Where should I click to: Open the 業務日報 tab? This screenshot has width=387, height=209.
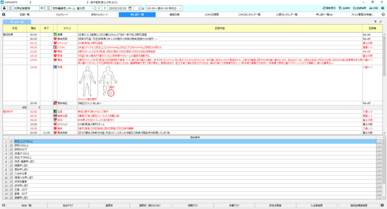(x=174, y=15)
